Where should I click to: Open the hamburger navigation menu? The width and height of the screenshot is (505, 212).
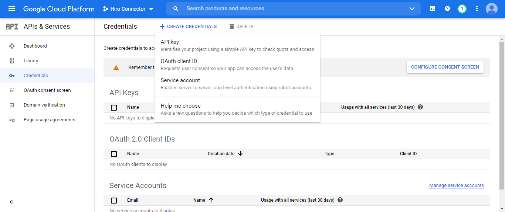click(x=12, y=8)
